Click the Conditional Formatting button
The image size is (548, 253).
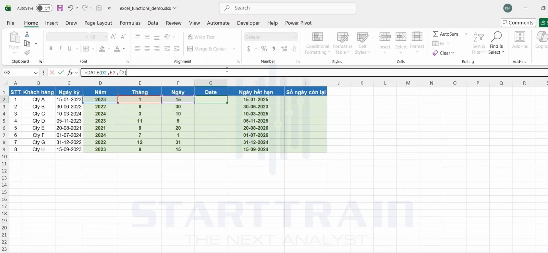pyautogui.click(x=317, y=43)
